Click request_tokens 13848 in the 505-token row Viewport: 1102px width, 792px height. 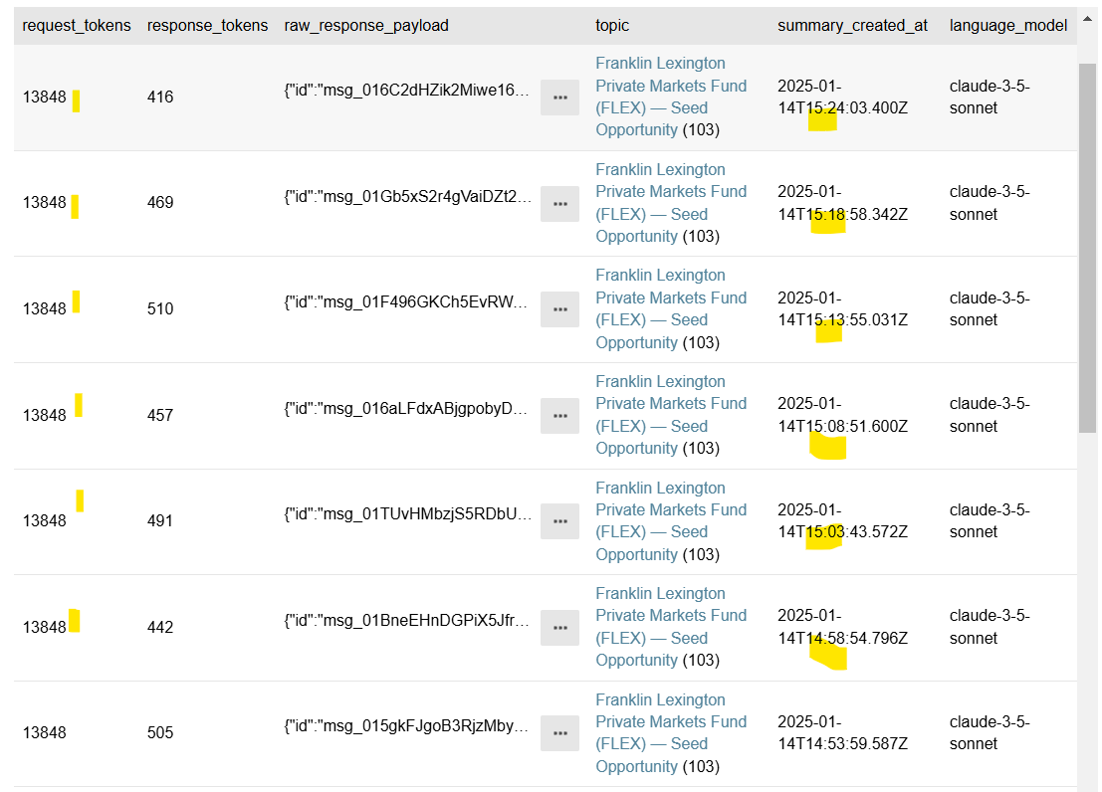pos(44,733)
